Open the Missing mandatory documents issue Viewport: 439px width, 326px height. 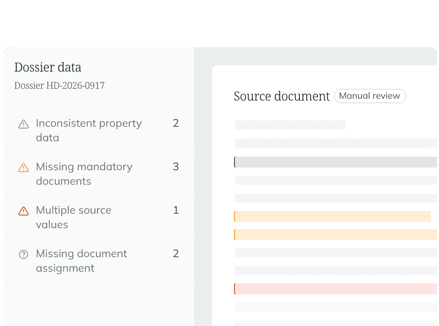(99, 173)
